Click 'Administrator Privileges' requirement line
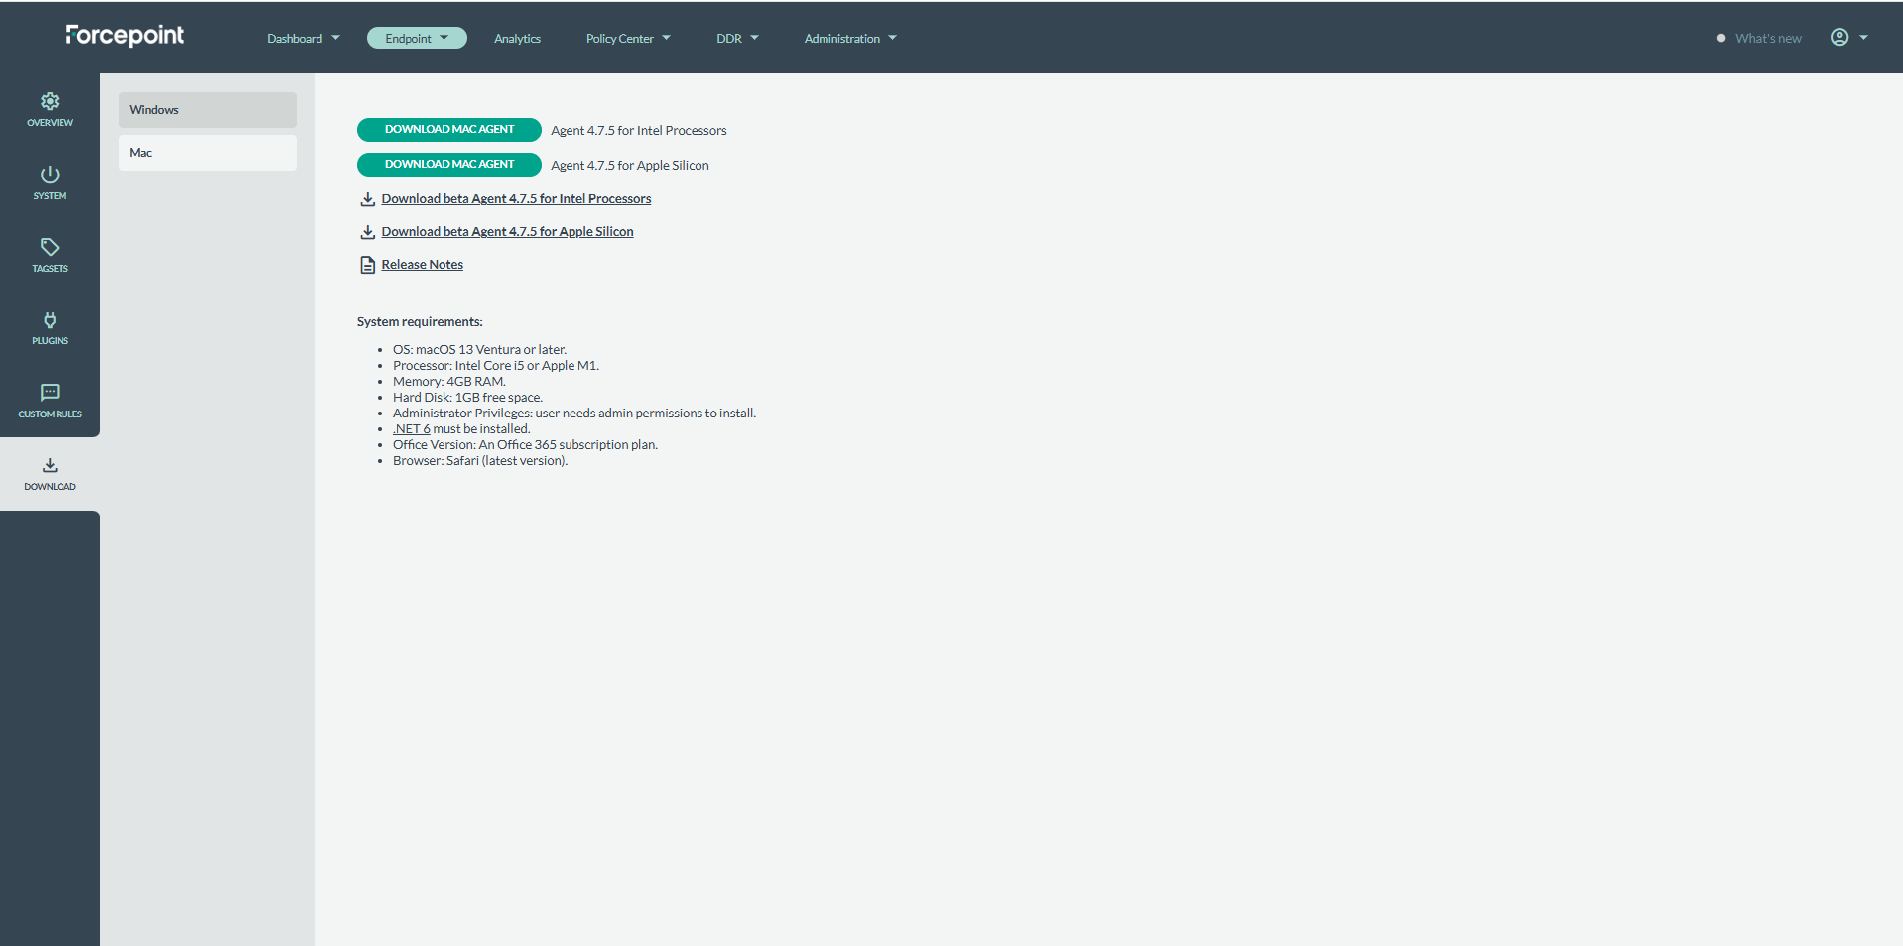1903x946 pixels. point(574,414)
